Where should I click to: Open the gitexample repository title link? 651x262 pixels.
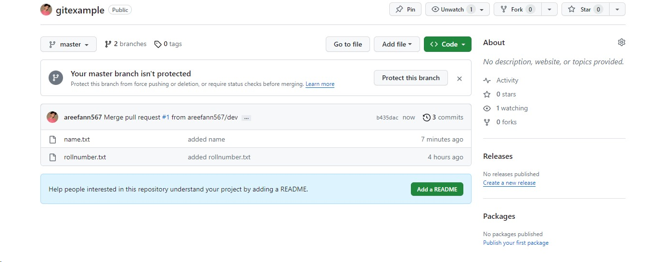point(80,10)
